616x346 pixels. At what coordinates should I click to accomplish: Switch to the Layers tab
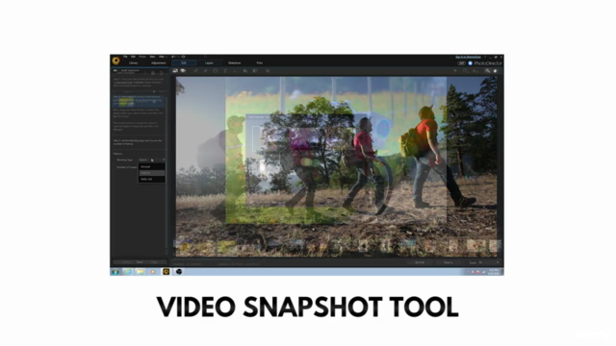pyautogui.click(x=209, y=63)
